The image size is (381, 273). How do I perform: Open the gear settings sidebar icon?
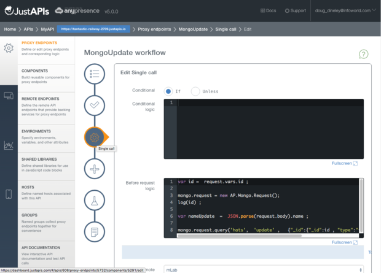coord(9,48)
